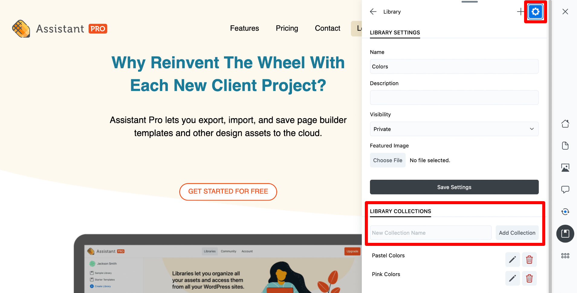The width and height of the screenshot is (577, 293).
Task: Open the Comments app speech-bubble icon
Action: click(565, 190)
